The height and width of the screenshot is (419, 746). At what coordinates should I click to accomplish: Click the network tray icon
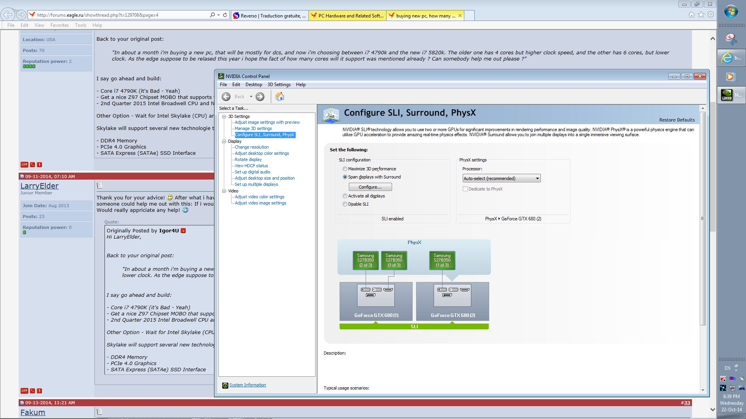[732, 388]
